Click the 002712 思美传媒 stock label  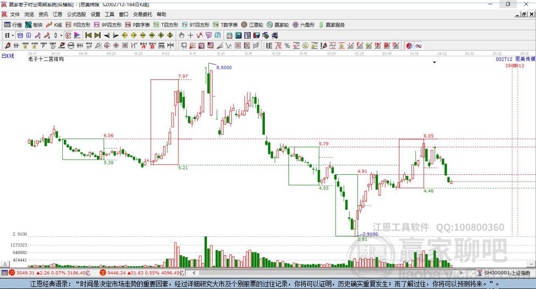coord(515,59)
